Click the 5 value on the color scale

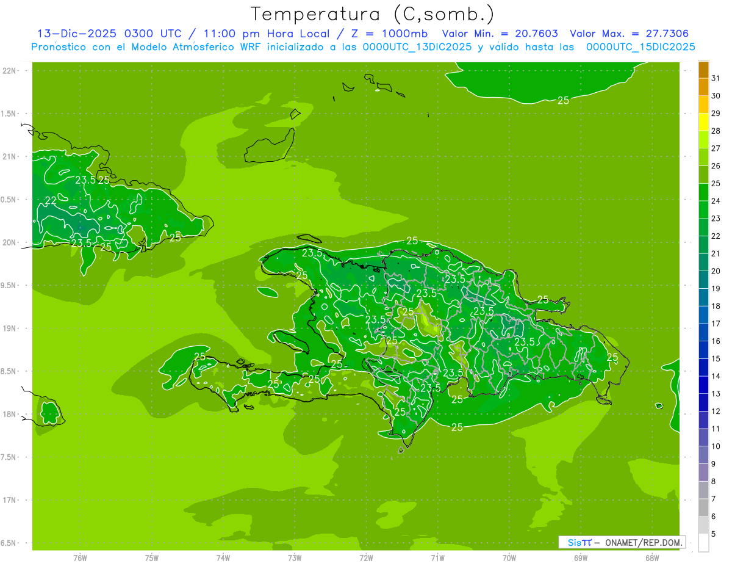pyautogui.click(x=714, y=534)
